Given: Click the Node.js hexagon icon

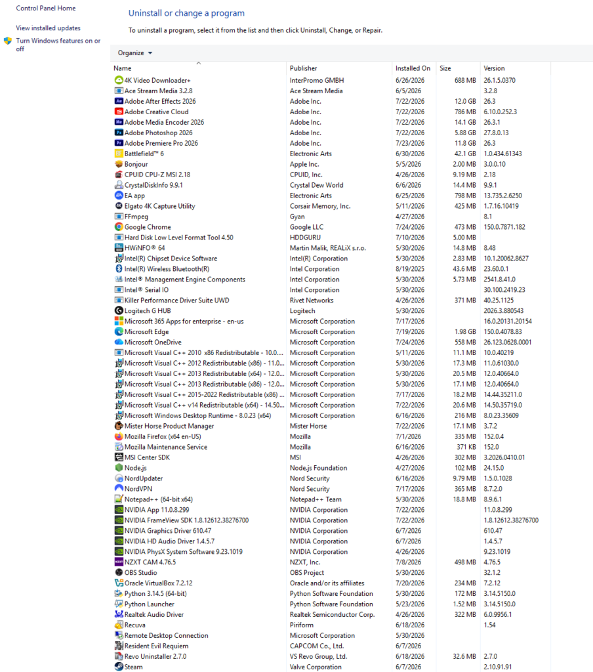Looking at the screenshot, I should pos(119,468).
